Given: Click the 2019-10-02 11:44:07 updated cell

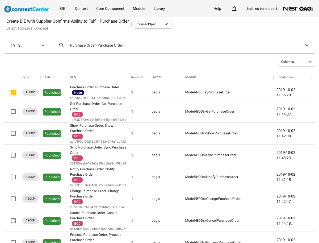Looking at the screenshot, I should coord(286,112).
